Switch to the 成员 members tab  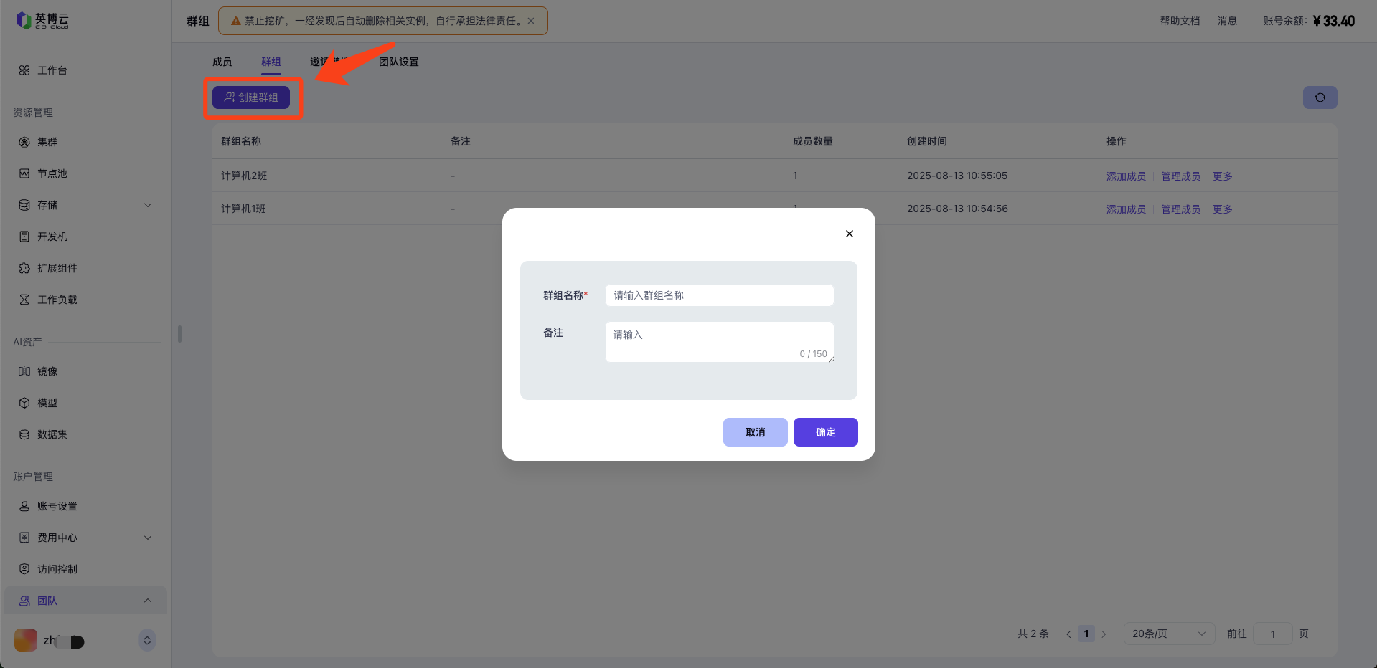pyautogui.click(x=222, y=62)
